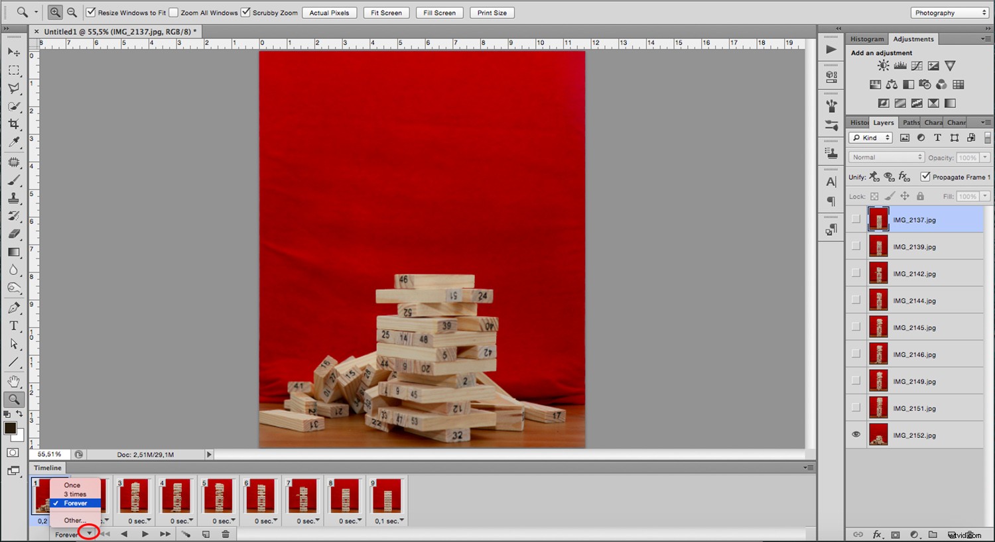
Task: Select the Horizontal Type tool
Action: pyautogui.click(x=13, y=325)
